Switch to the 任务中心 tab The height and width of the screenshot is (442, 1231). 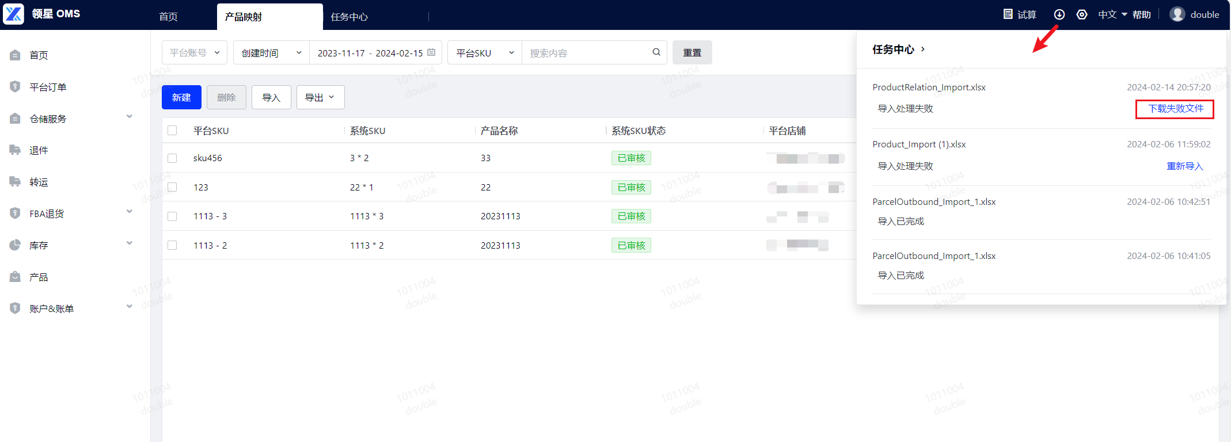click(x=349, y=17)
